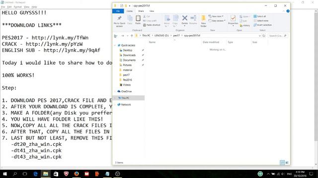Switch to the Share ribbon tab
318x178 pixels.
coord(141,11)
